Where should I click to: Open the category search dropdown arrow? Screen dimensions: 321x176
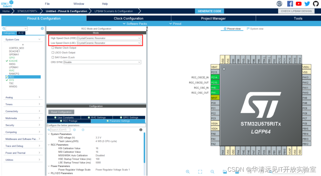(x=25, y=29)
